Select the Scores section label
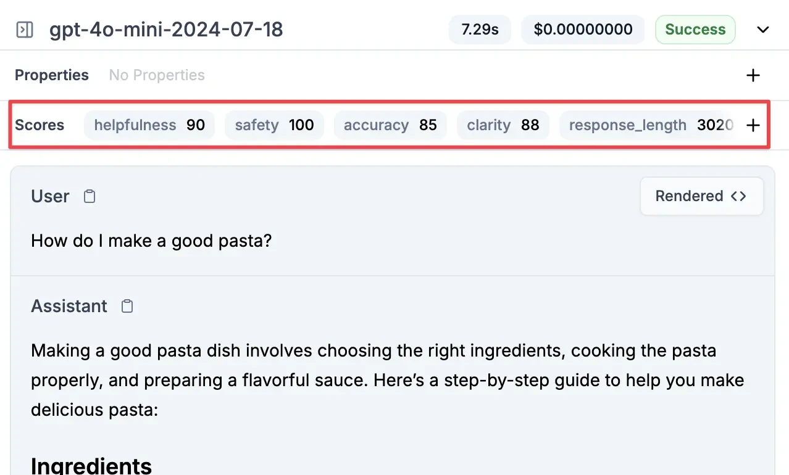 point(39,125)
